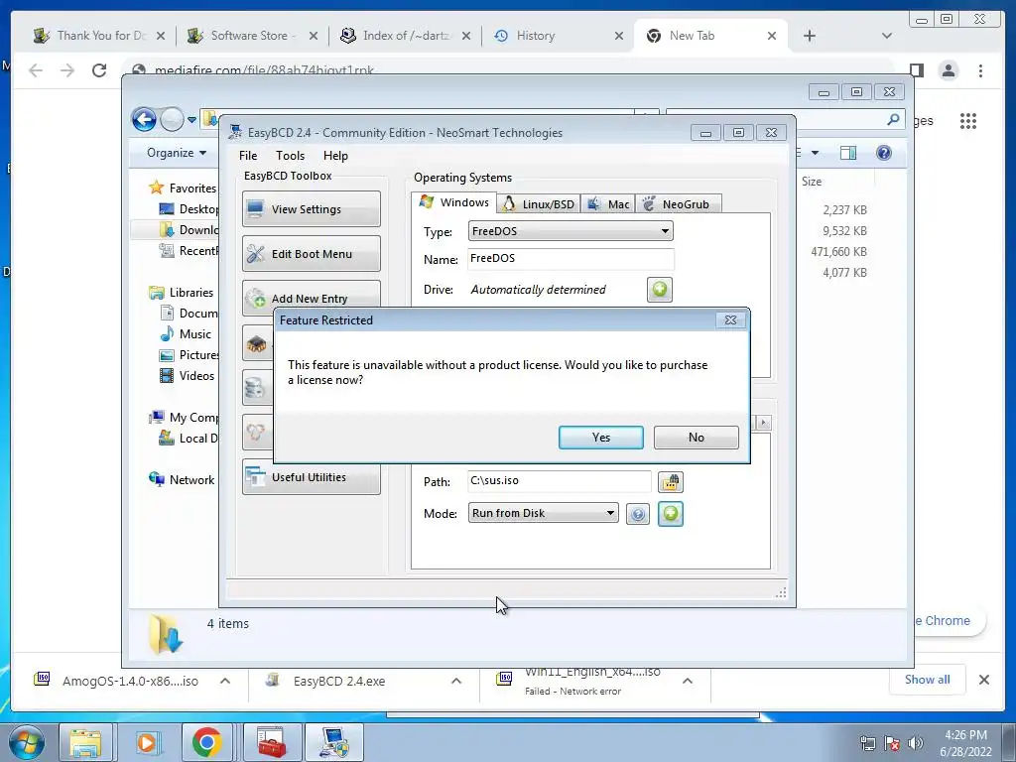Screen dimensions: 1016x762
Task: Open Useful Utilities section
Action: click(311, 477)
